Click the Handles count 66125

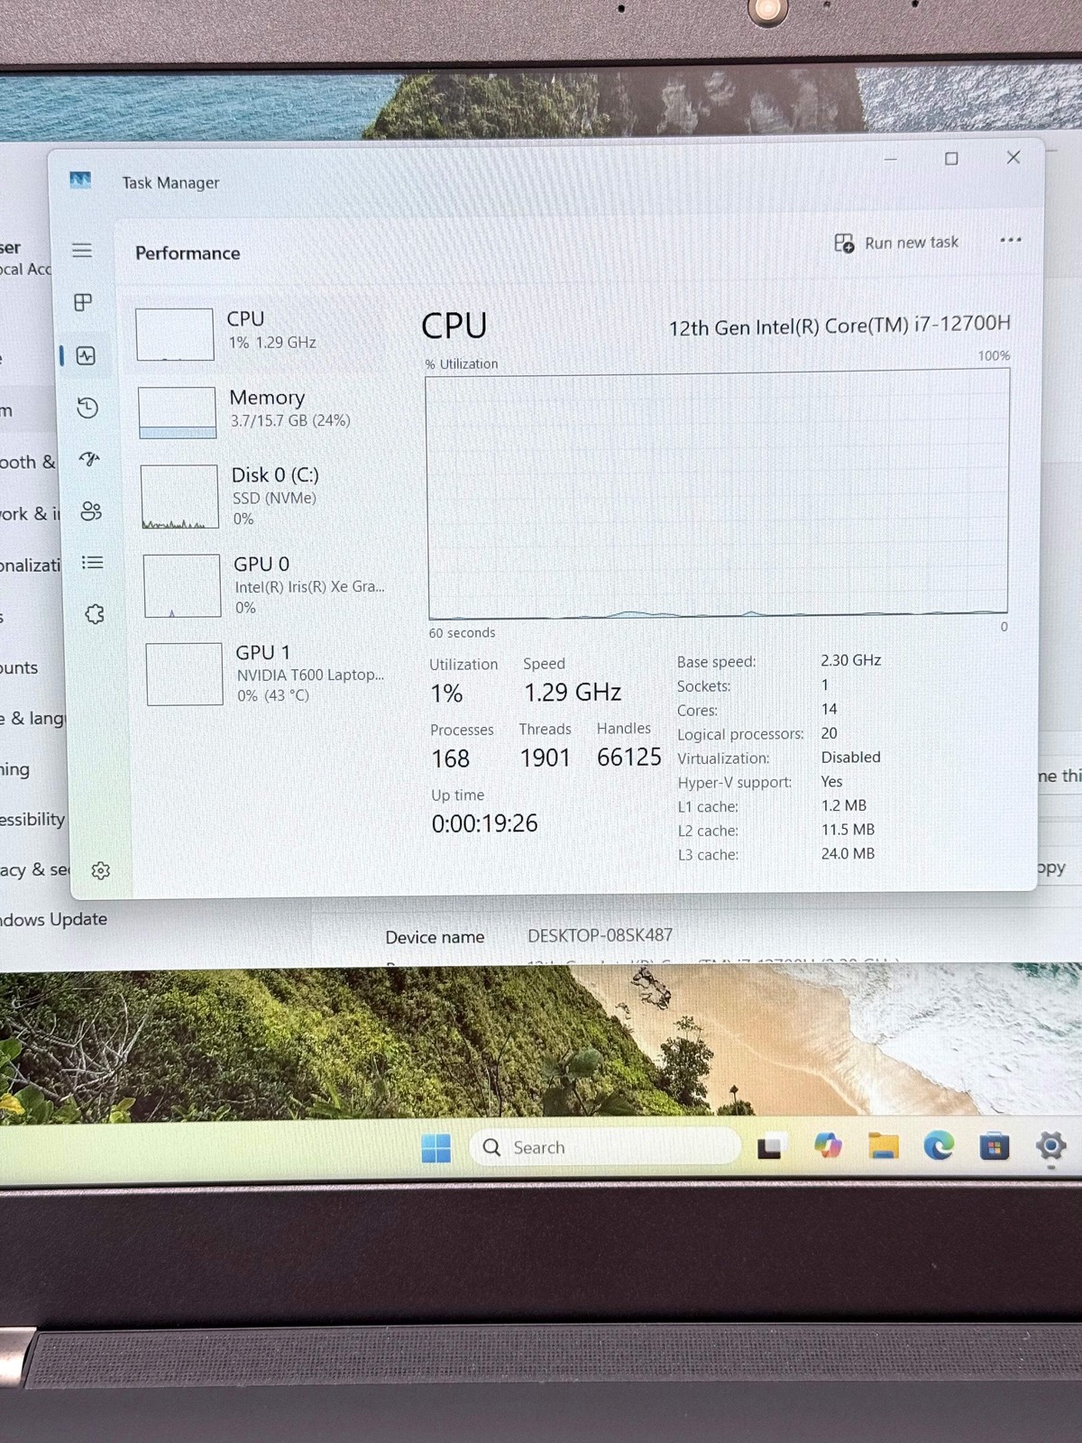629,758
